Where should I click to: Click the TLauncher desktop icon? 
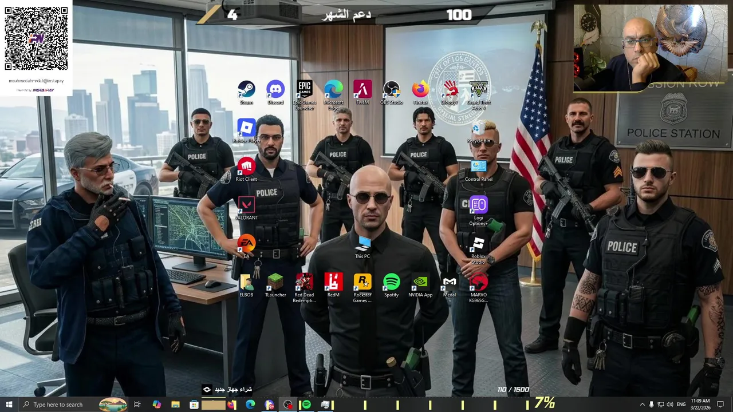(275, 285)
